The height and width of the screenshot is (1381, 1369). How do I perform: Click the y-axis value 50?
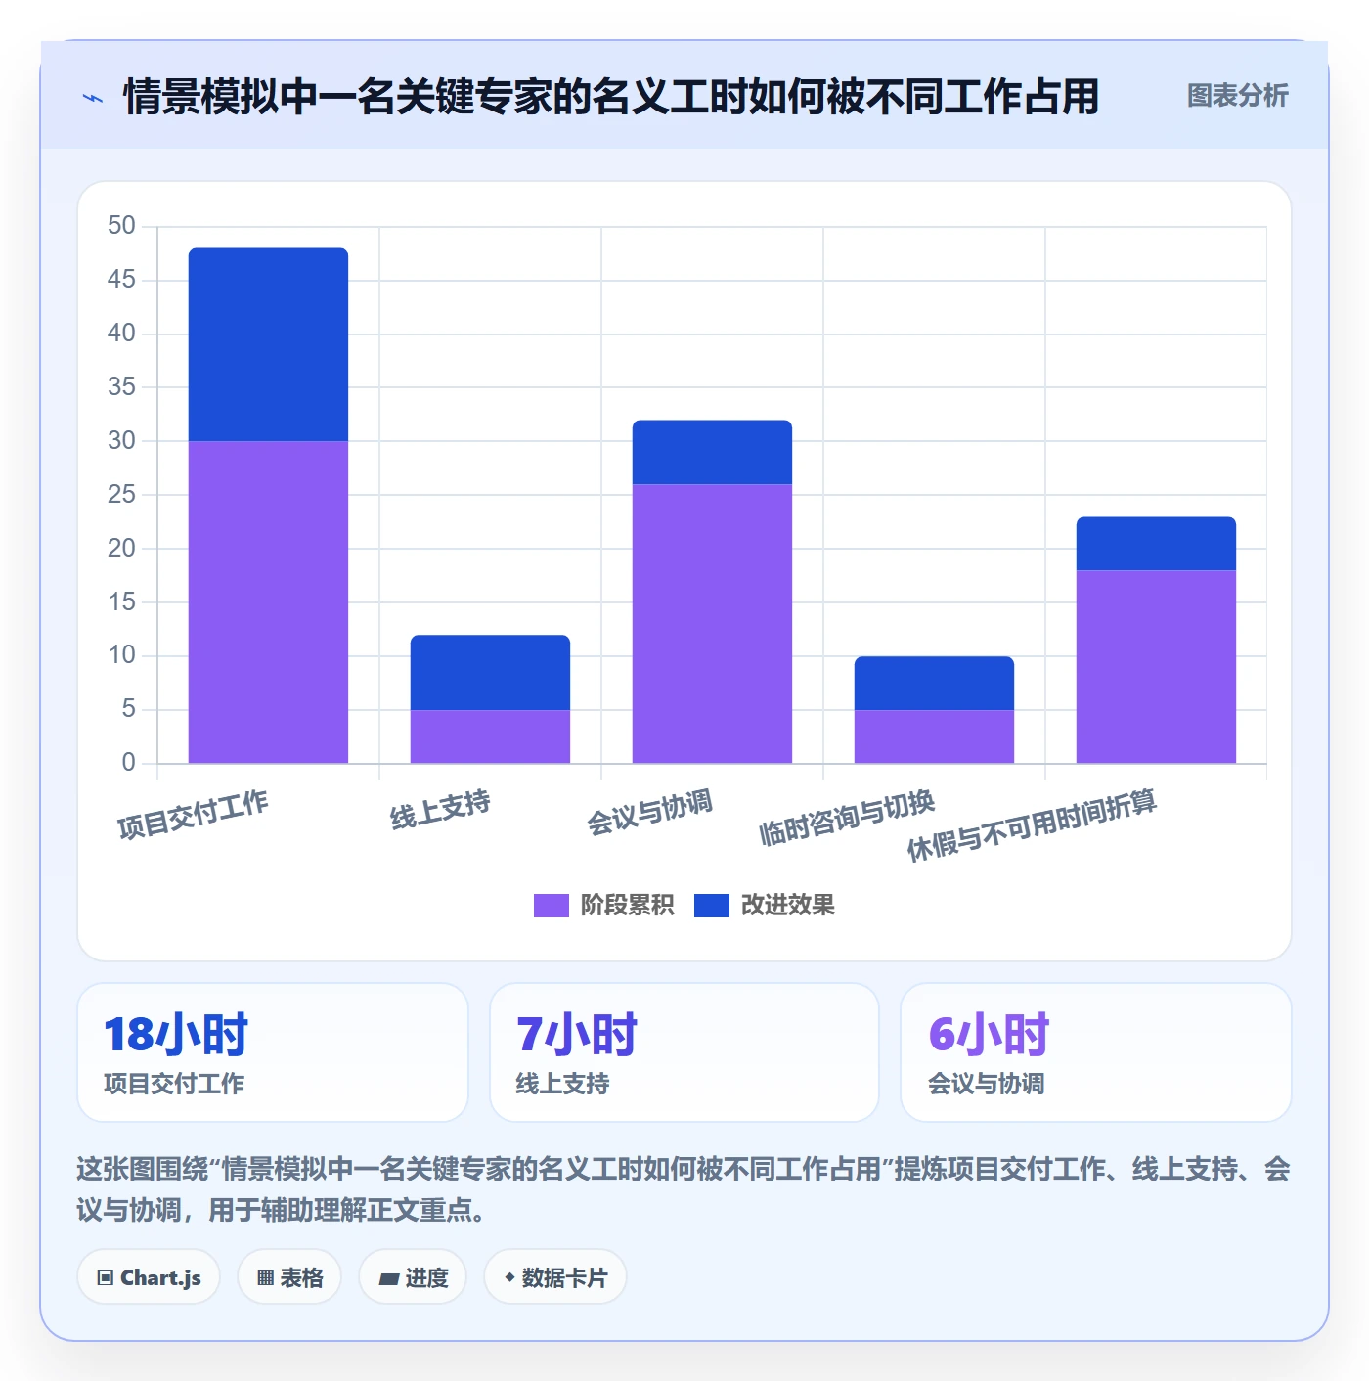(x=121, y=226)
